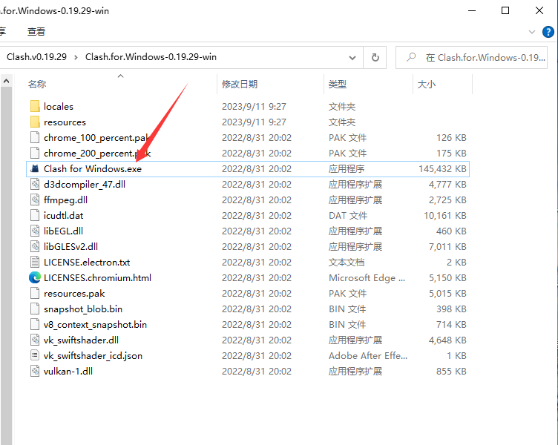The height and width of the screenshot is (445, 558).
Task: Open the chevron after Clash.v0.19.29 breadcrumb
Action: point(76,57)
